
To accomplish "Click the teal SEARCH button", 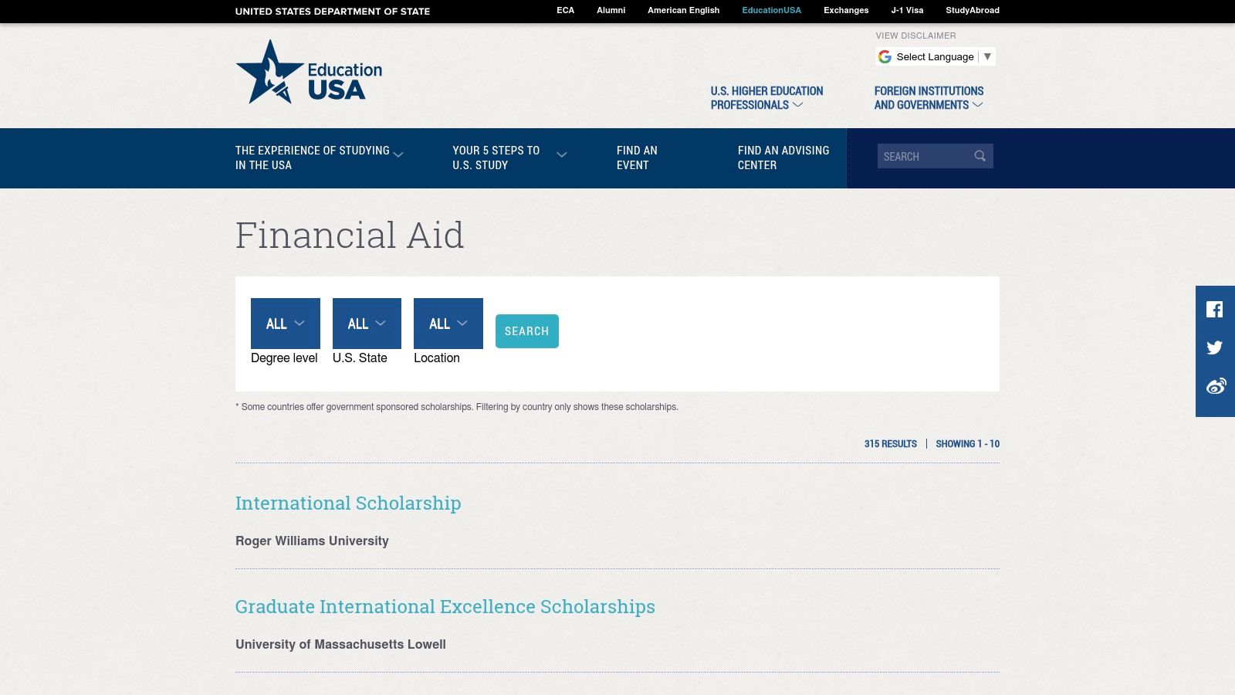I will coord(527,331).
